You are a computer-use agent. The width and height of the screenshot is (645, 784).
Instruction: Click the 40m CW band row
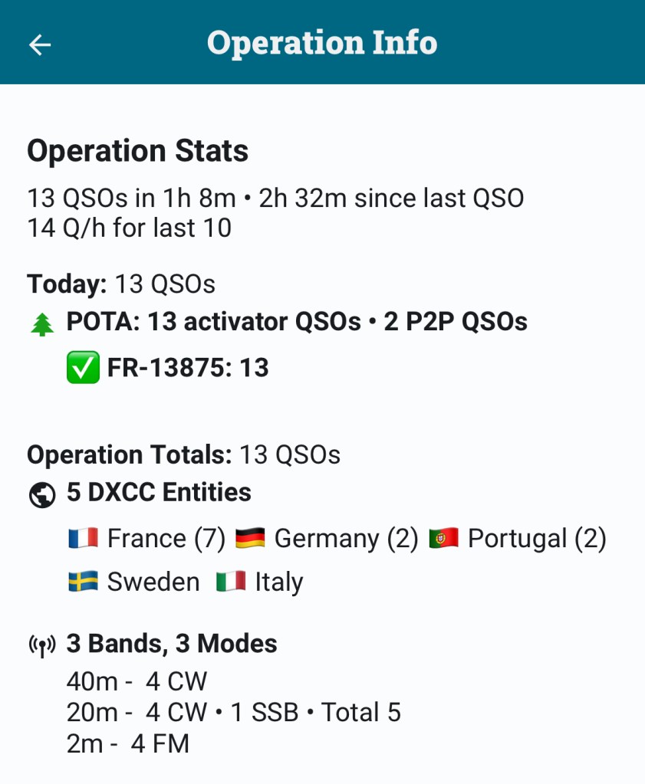[137, 681]
